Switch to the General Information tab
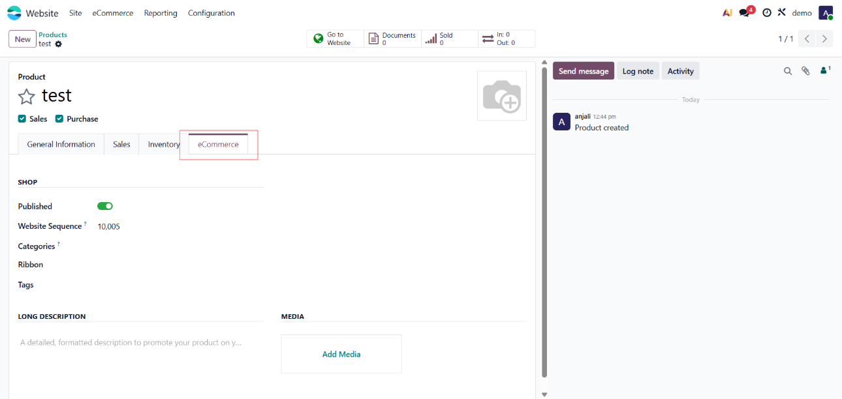 click(x=61, y=144)
